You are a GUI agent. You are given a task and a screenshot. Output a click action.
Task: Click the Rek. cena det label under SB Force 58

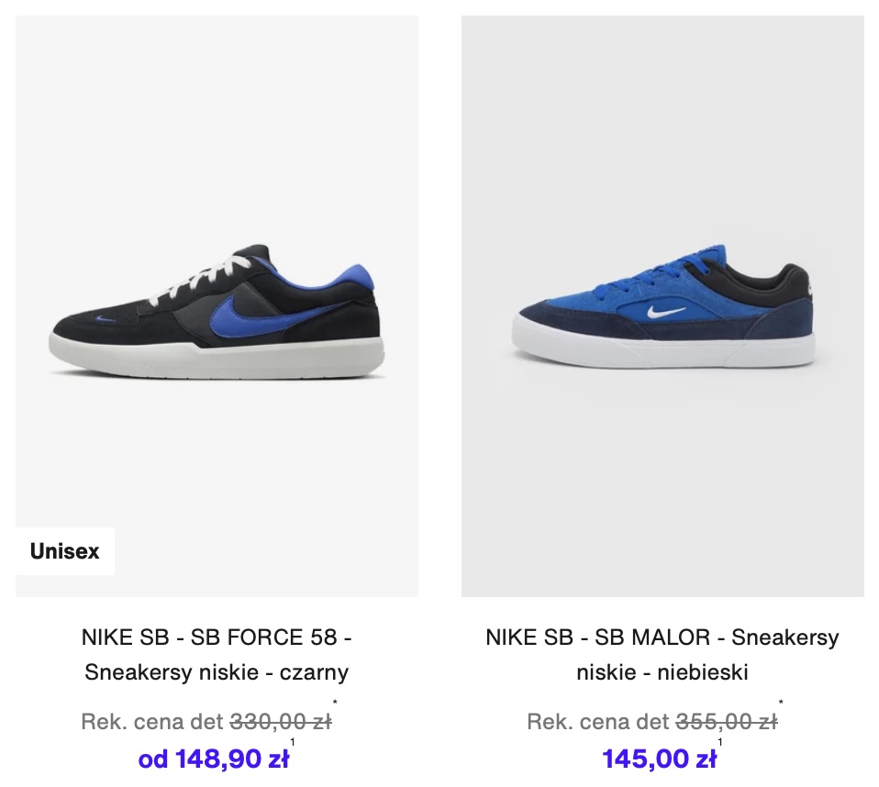click(x=152, y=721)
